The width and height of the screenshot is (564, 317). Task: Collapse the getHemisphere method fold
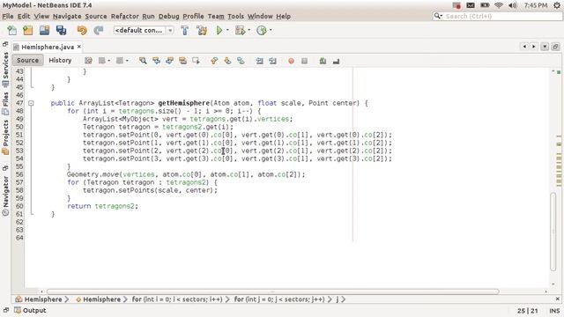[x=31, y=103]
